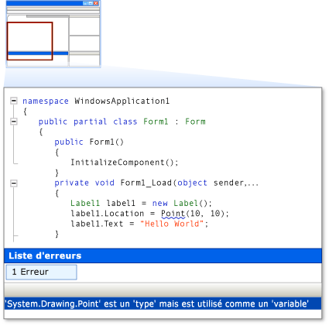
Task: Click the WindowsApplication1 namespace name
Action: tap(122, 101)
